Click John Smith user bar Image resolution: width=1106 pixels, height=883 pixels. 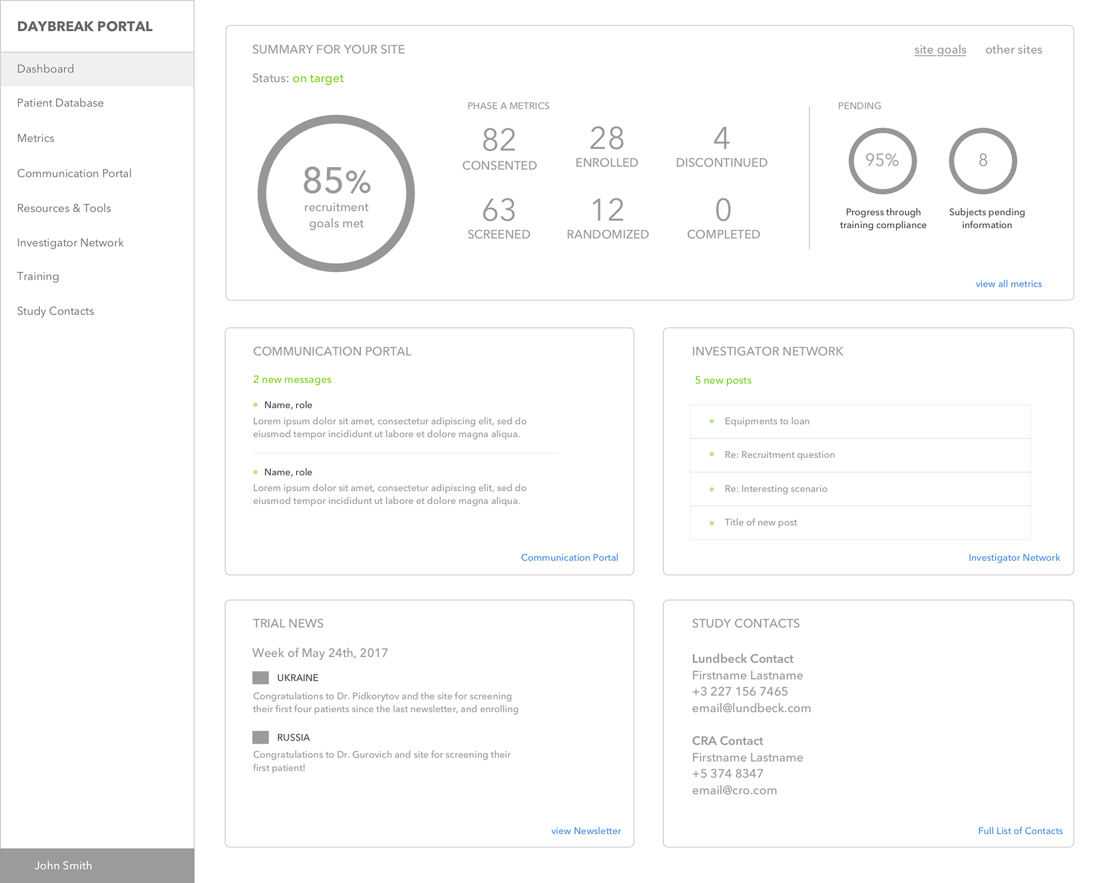pos(63,865)
